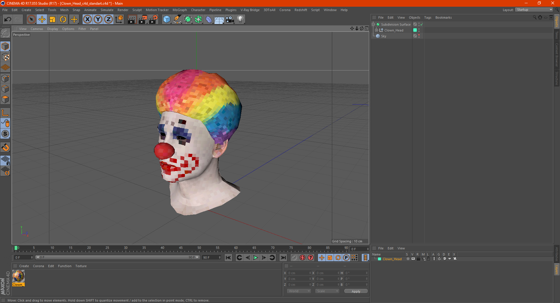
Task: Expand the Clown_Head object
Action: (377, 30)
